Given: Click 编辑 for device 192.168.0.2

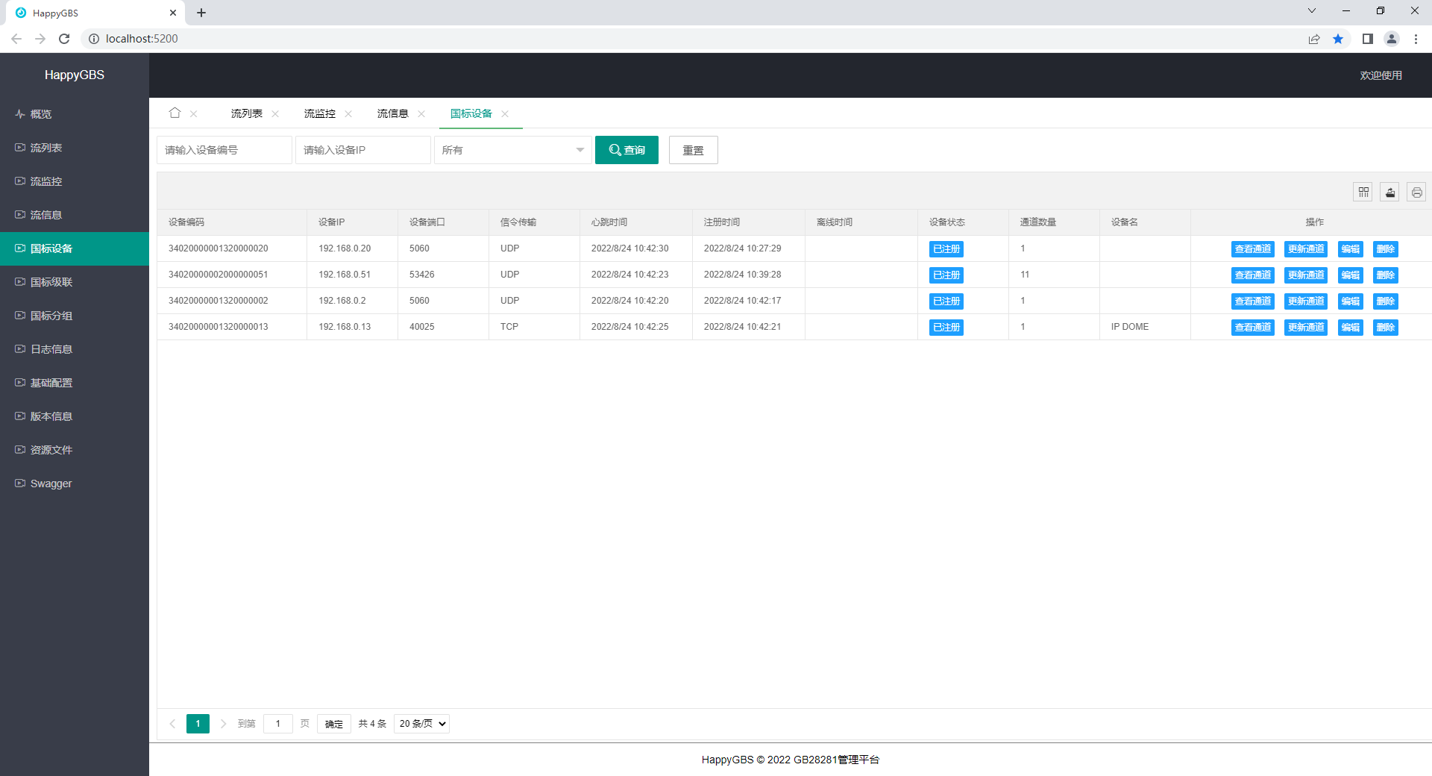Looking at the screenshot, I should coord(1350,301).
